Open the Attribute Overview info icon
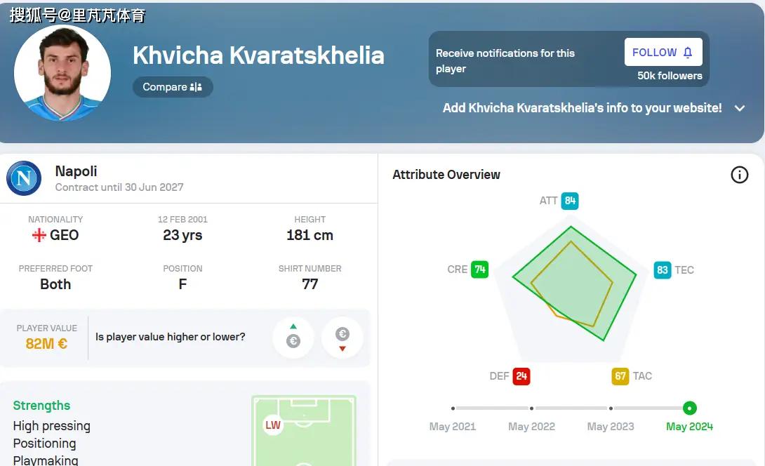This screenshot has width=765, height=466. tap(739, 175)
